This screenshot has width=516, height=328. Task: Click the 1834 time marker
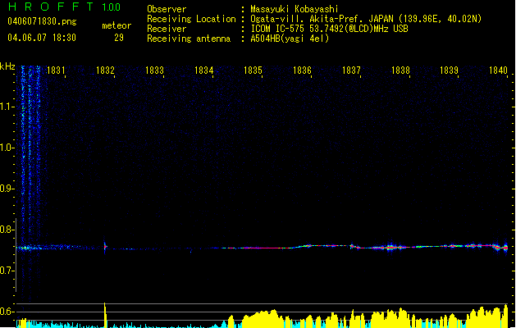click(x=203, y=71)
